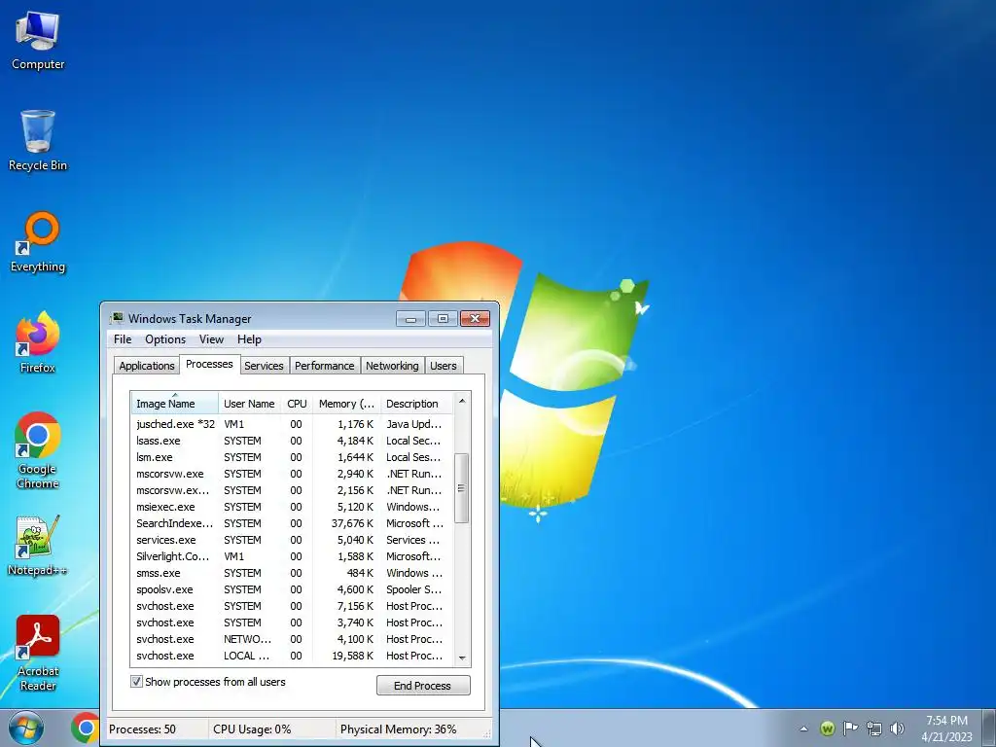Open the network tray icon
The image size is (996, 747).
point(874,729)
